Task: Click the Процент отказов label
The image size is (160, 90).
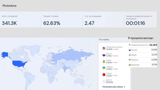Action: pos(51,16)
